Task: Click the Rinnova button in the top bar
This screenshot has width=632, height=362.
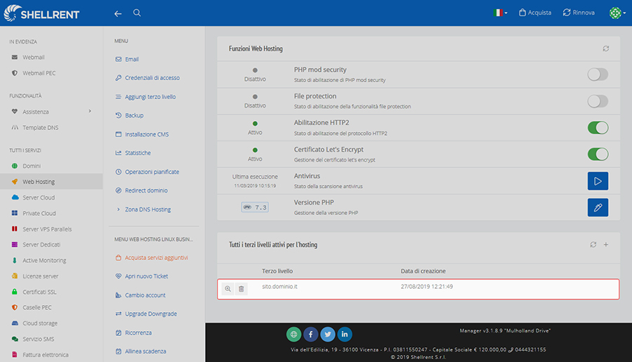Action: coord(579,13)
